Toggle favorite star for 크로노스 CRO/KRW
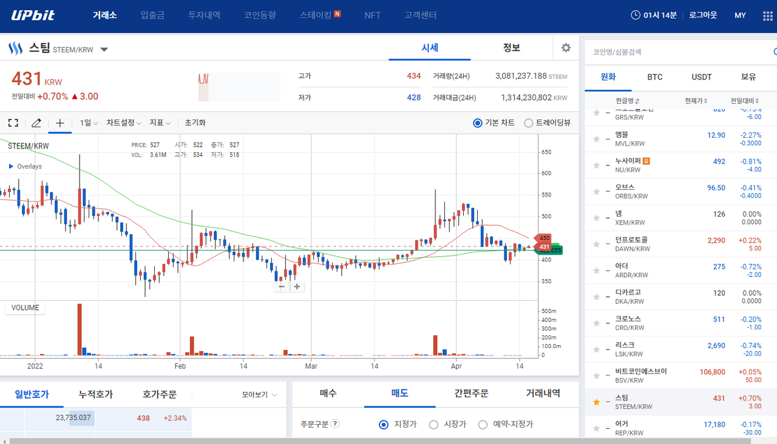The width and height of the screenshot is (777, 444). point(597,323)
